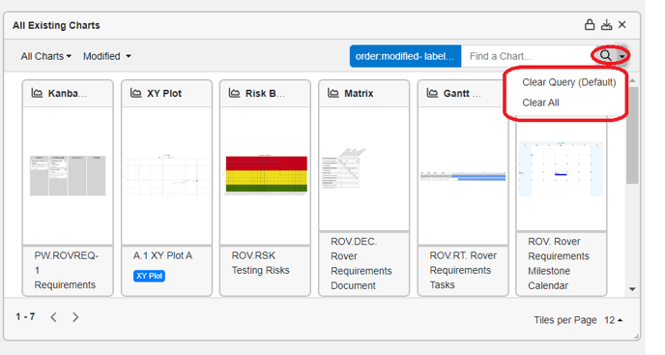Open the Matrix chart thumbnail
The height and width of the screenshot is (355, 665).
pyautogui.click(x=344, y=168)
